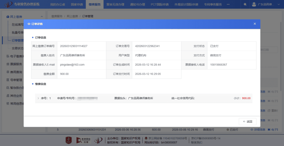
Task: Click email pingolaw@163.com
Action: pos(72,65)
